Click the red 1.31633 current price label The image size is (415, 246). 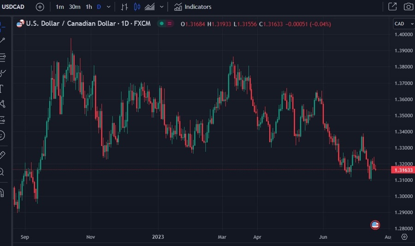403,170
